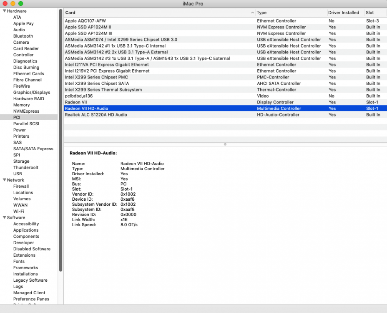The width and height of the screenshot is (387, 313).
Task: Select Storage in the sidebar
Action: tap(21, 161)
